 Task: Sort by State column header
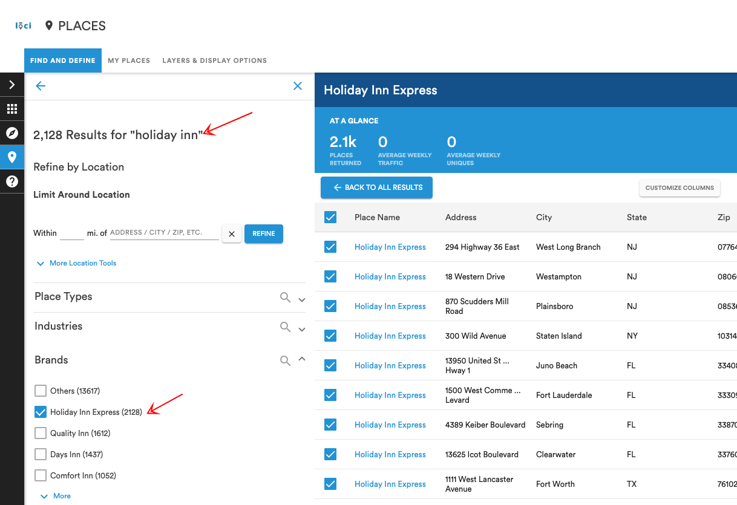(637, 217)
